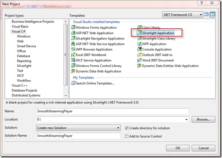Image resolution: width=222 pixels, height=158 pixels.
Task: Select the Database project type under Visual C#
Action: [24, 56]
